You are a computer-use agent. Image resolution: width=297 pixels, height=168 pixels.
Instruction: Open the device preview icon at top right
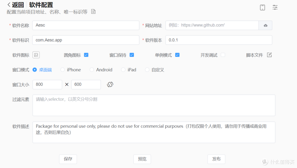[262, 8]
